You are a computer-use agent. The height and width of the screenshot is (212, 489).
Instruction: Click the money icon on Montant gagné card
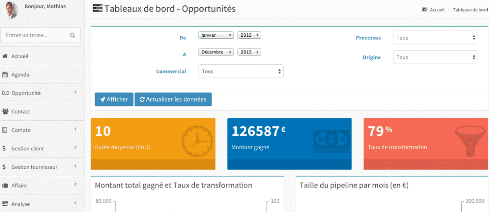pos(331,139)
